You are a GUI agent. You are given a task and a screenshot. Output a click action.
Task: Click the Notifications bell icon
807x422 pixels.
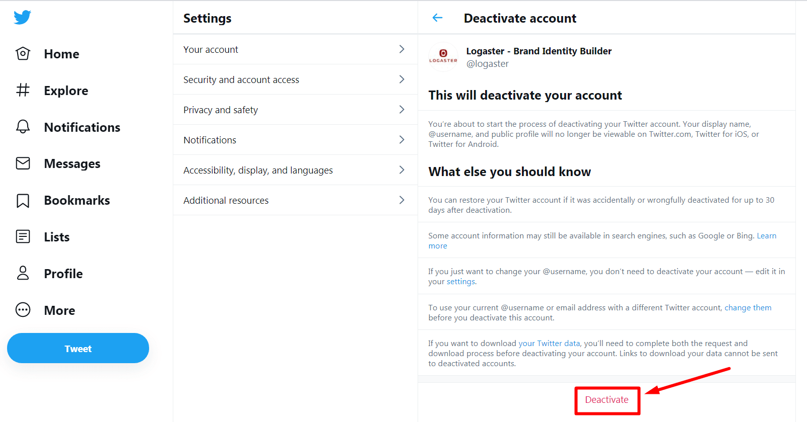coord(23,127)
